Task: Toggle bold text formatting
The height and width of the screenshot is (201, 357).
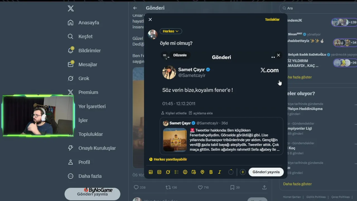Action: click(211, 172)
